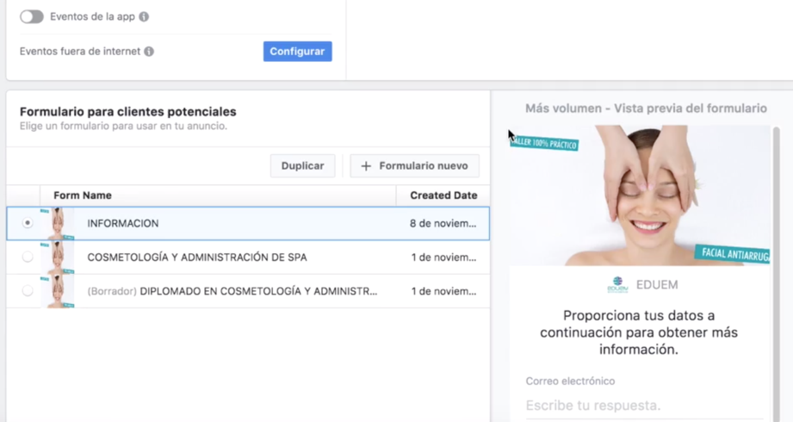Click the INFORMACION form thumbnail
The height and width of the screenshot is (422, 793).
pyautogui.click(x=59, y=223)
